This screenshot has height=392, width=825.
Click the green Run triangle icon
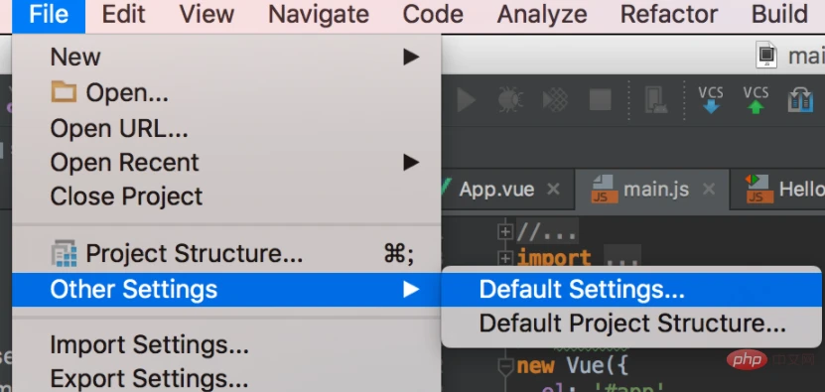[467, 99]
